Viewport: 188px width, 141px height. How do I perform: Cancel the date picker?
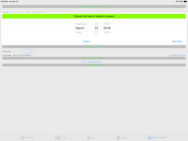pos(86,41)
